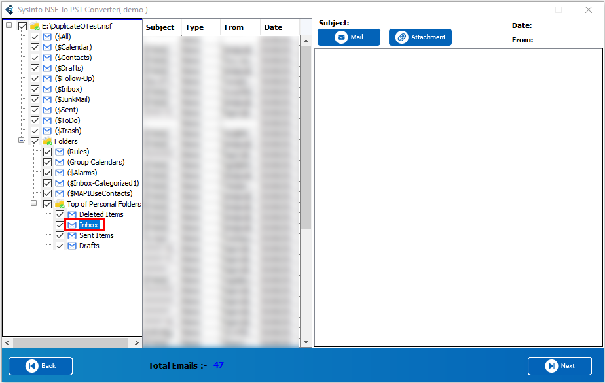Image resolution: width=605 pixels, height=383 pixels.
Task: Click the envelope icon beside ($ToDo)
Action: point(47,120)
